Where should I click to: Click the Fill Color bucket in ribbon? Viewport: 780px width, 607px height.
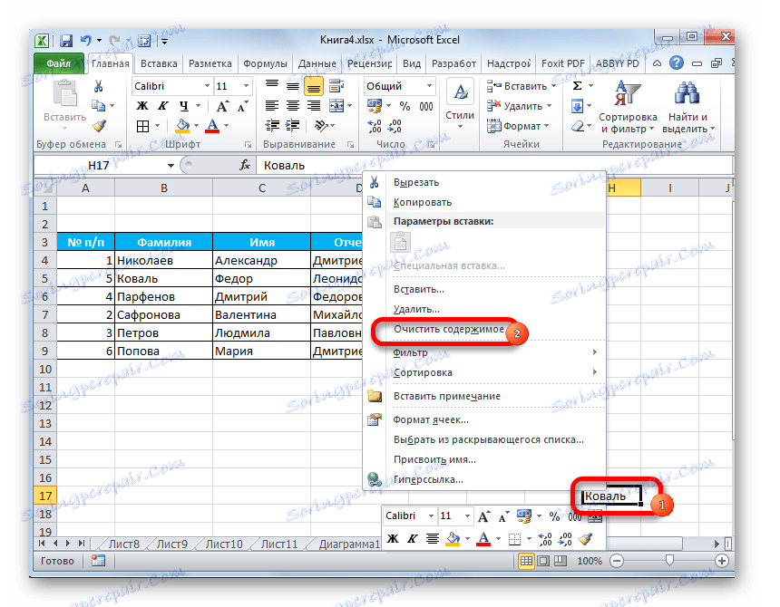point(182,126)
